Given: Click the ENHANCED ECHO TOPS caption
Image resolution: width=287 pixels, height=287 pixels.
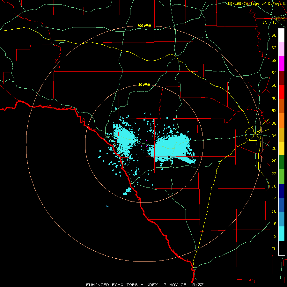Looking at the screenshot, I should [112, 285].
